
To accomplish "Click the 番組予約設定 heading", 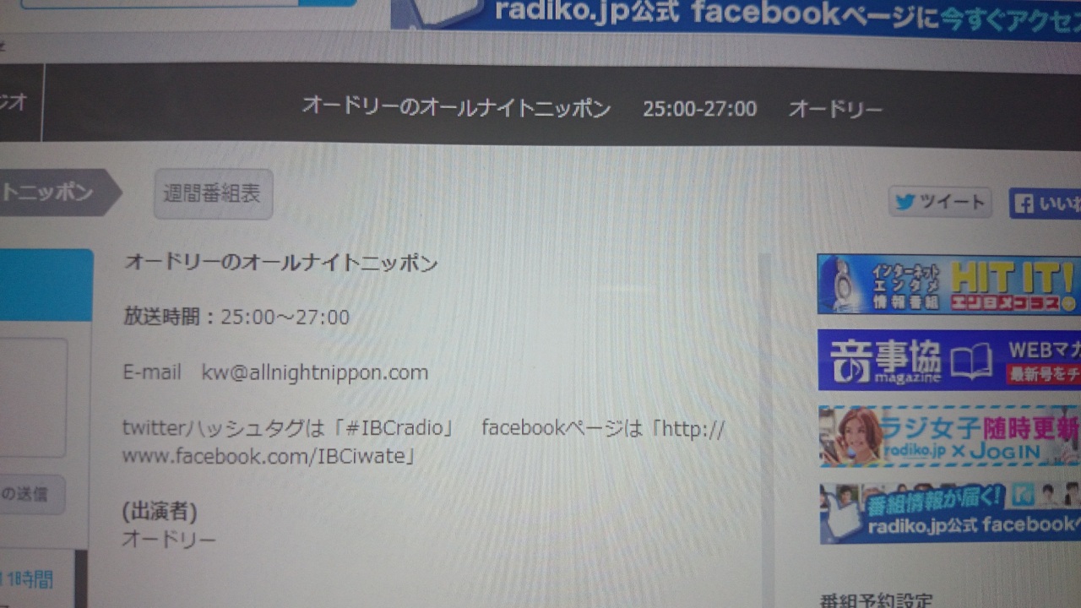I will pos(876,600).
